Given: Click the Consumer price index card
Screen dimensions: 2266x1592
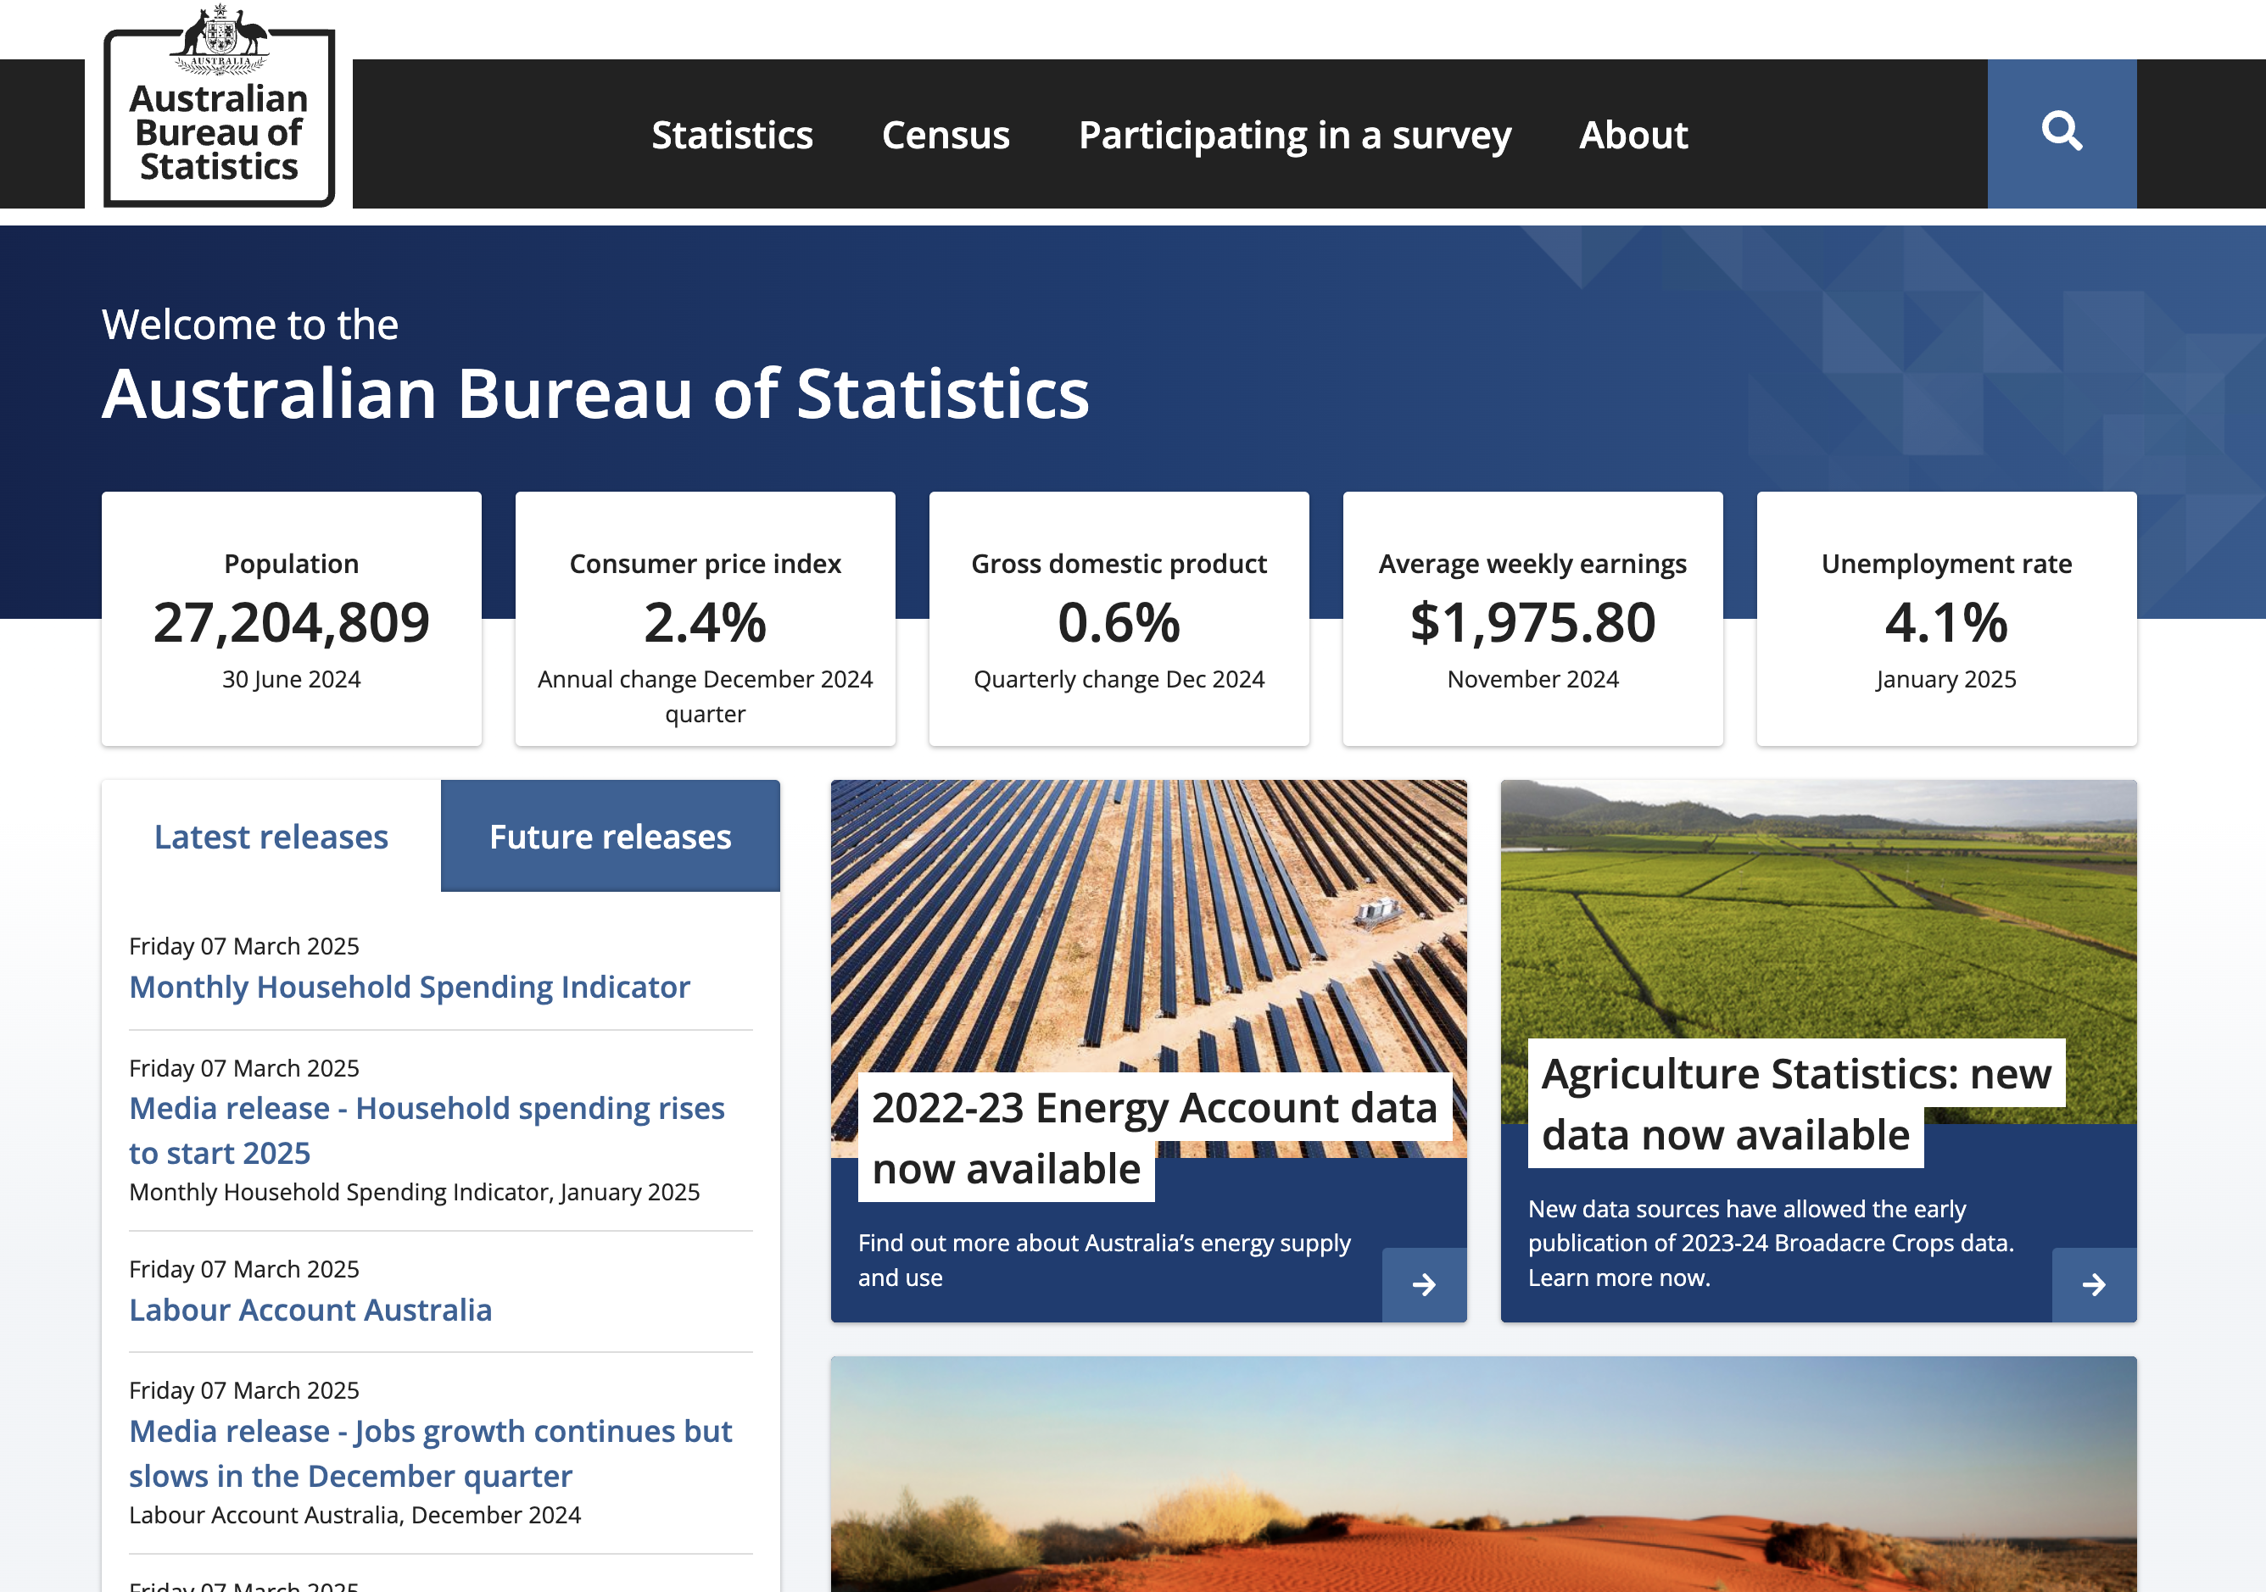Looking at the screenshot, I should [x=705, y=620].
